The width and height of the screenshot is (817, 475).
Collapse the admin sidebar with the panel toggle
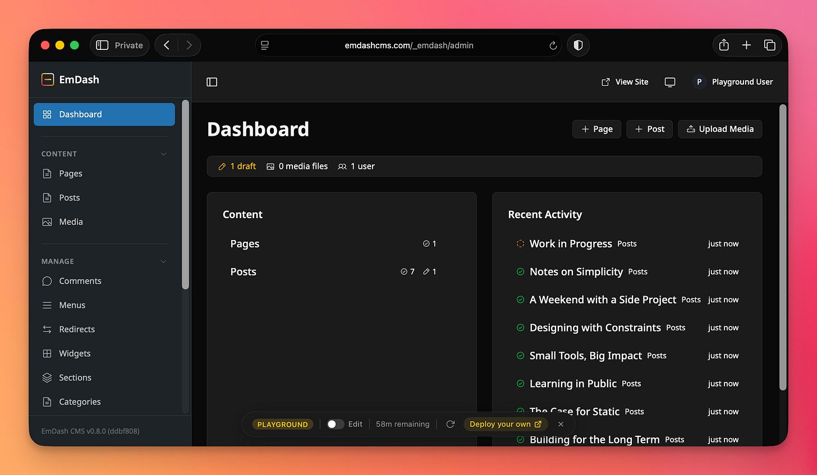click(x=212, y=82)
